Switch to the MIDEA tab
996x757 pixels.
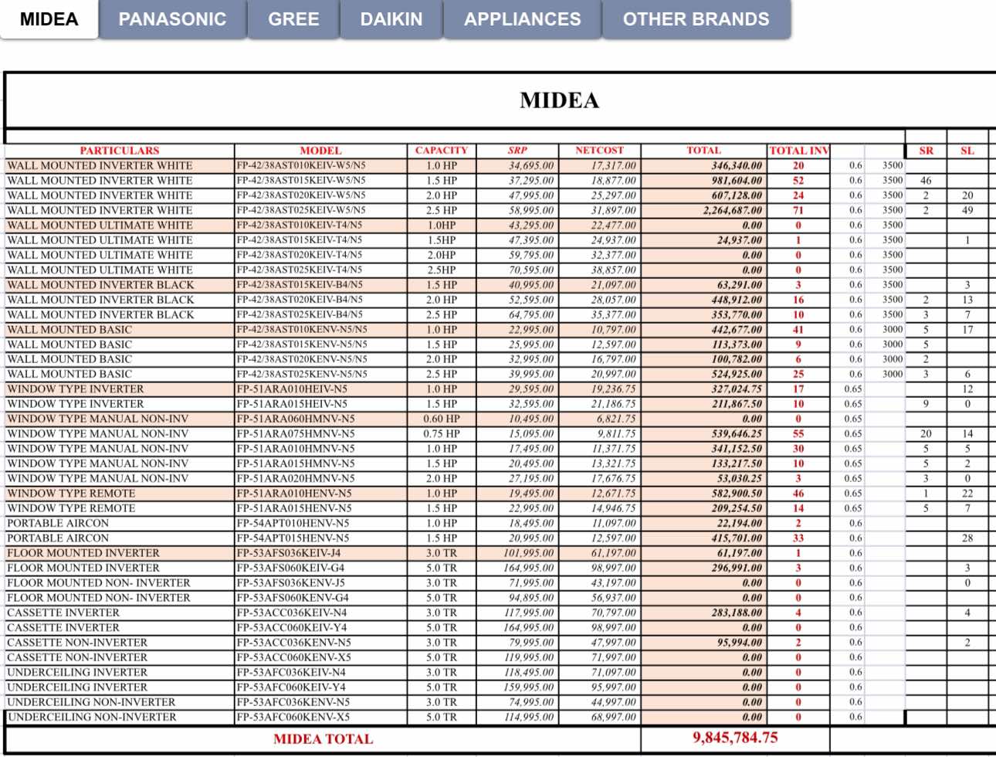pyautogui.click(x=49, y=19)
